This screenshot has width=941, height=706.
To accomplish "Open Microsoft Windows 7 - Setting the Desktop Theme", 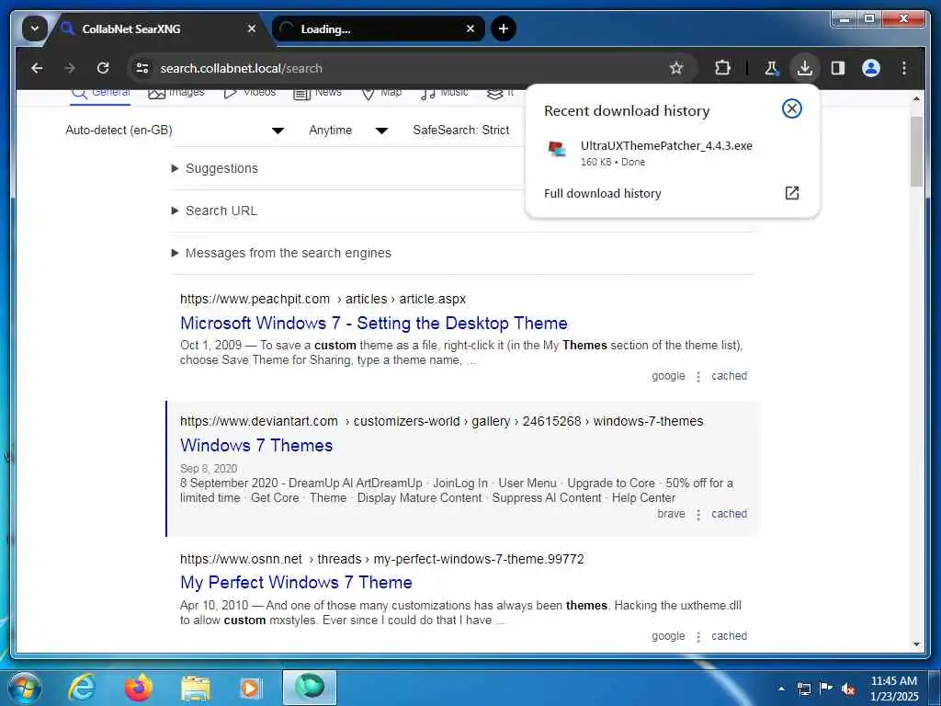I will click(x=373, y=324).
